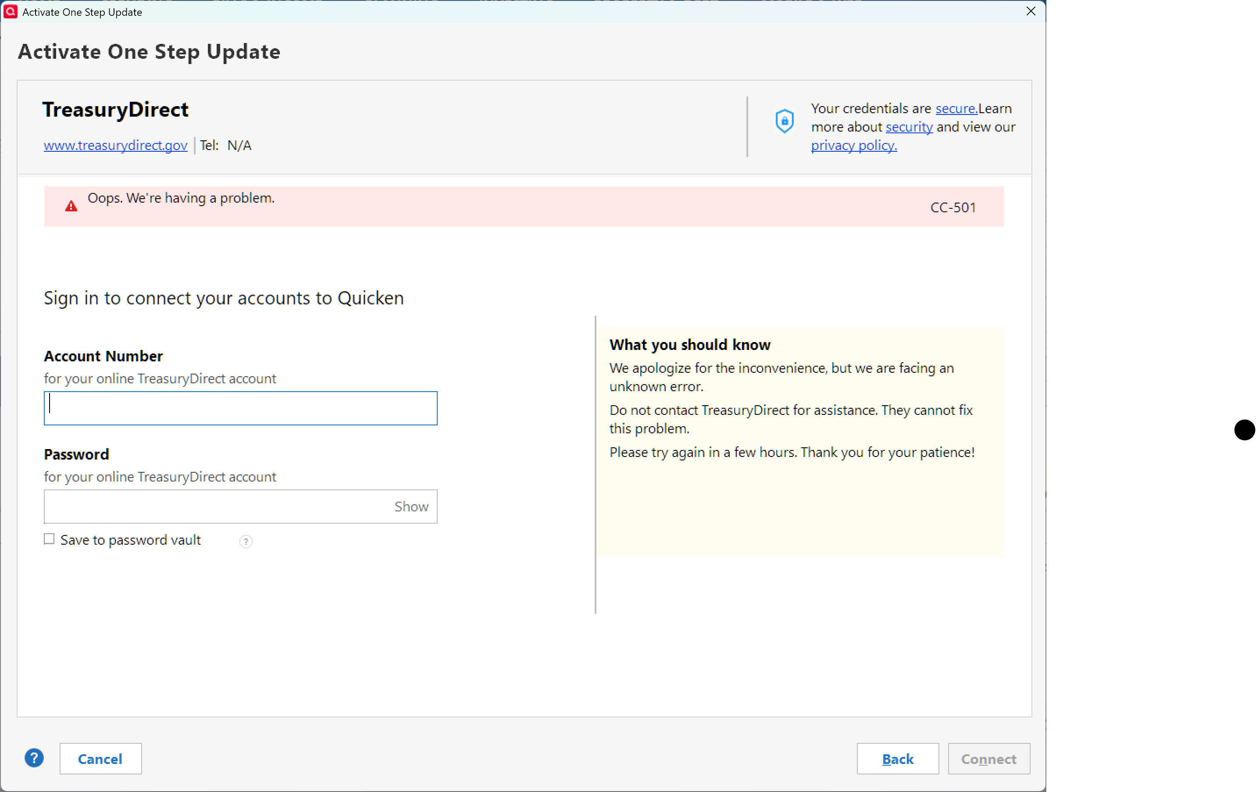Click the blue help question mark icon
The width and height of the screenshot is (1256, 792).
click(34, 758)
